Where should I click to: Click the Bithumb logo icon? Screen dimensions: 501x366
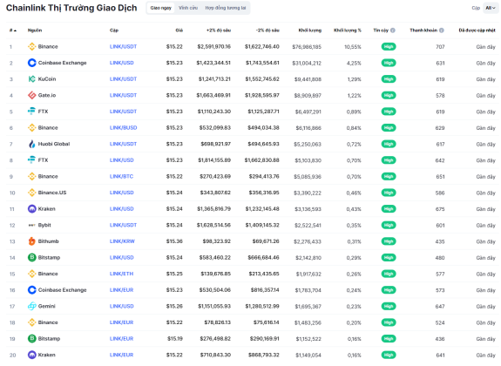pyautogui.click(x=31, y=241)
